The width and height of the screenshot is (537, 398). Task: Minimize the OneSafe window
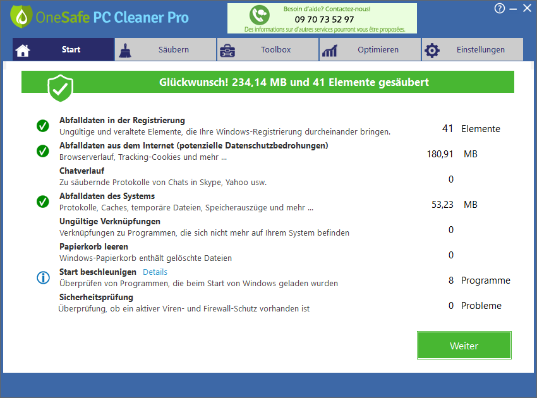[x=513, y=9]
